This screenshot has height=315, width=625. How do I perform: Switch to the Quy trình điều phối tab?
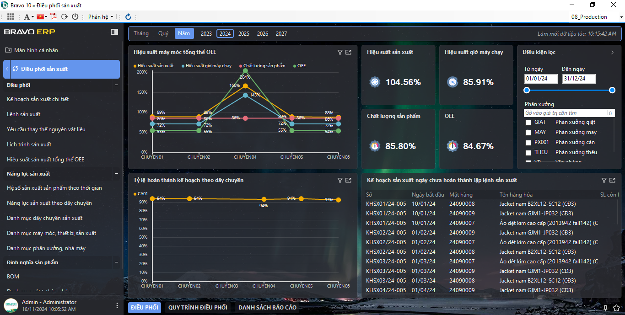tap(198, 307)
